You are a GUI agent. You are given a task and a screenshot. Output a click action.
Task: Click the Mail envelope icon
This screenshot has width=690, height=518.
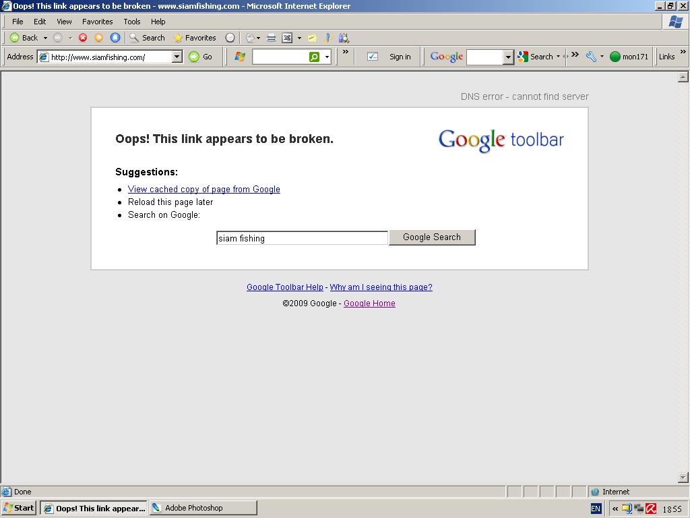tap(251, 38)
